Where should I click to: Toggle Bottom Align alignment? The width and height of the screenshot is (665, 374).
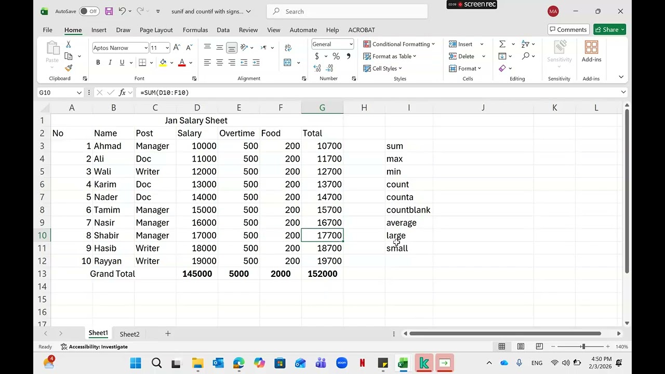click(232, 47)
